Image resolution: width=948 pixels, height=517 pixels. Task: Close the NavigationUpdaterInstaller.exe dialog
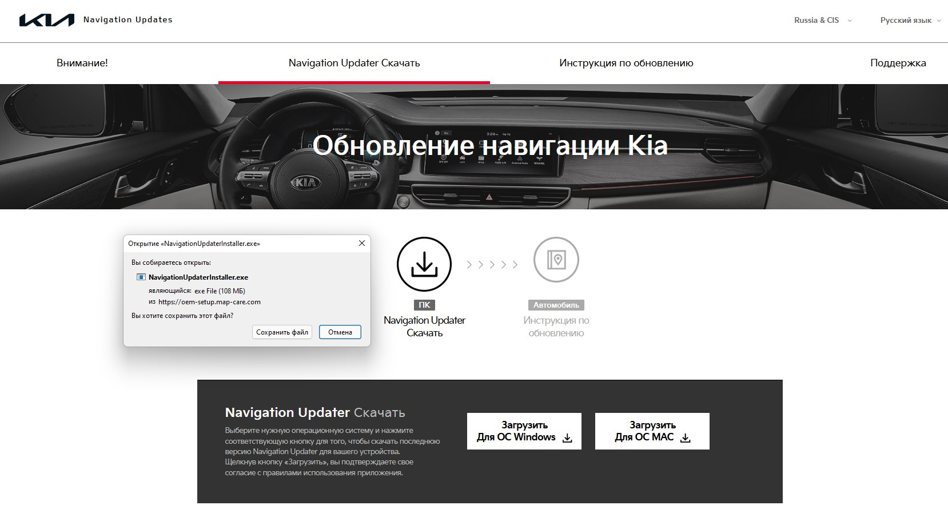(361, 243)
